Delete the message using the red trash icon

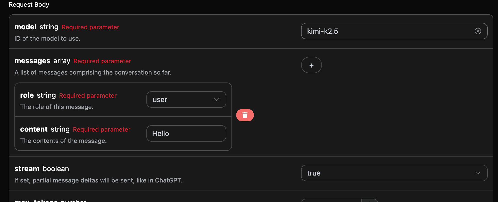pos(245,115)
